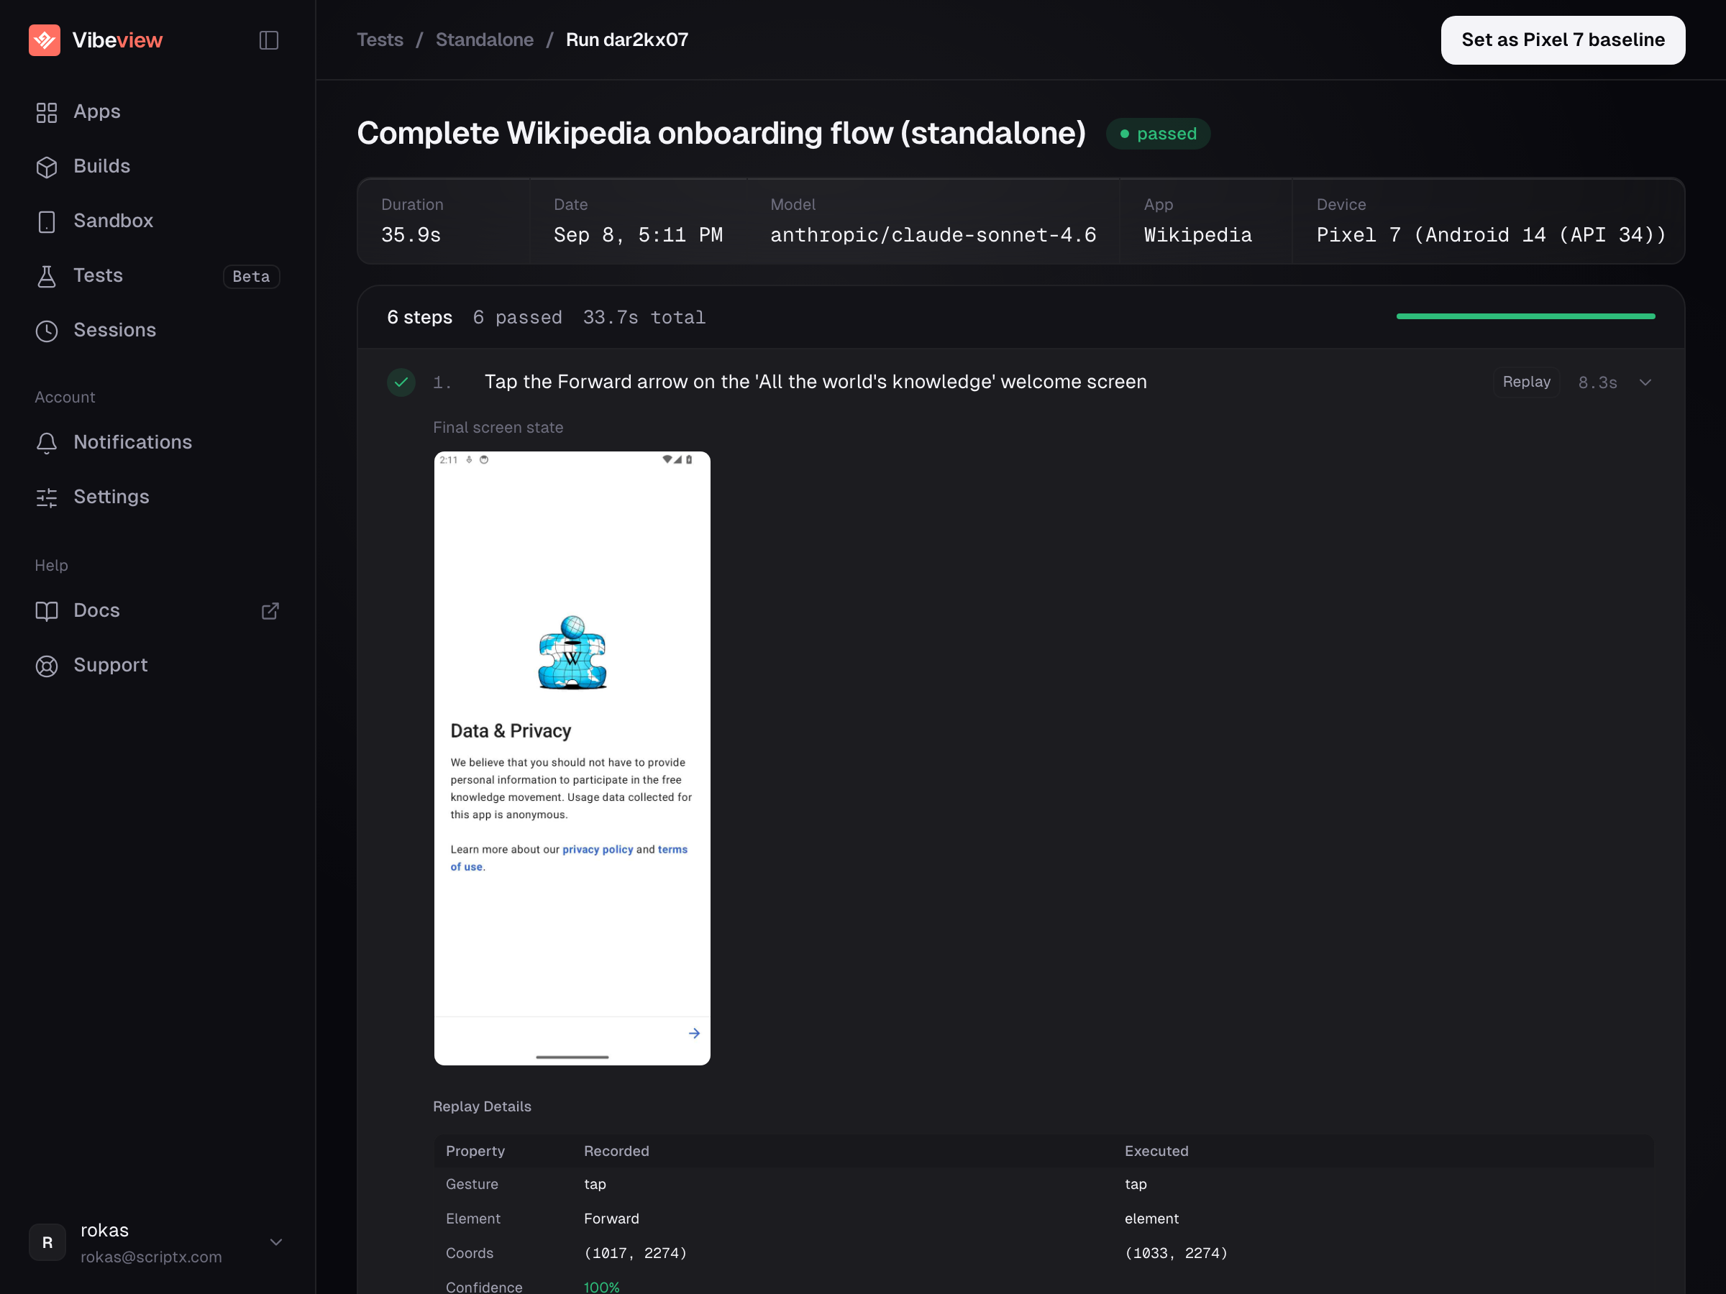1726x1294 pixels.
Task: Click the step 1 title text
Action: point(816,382)
